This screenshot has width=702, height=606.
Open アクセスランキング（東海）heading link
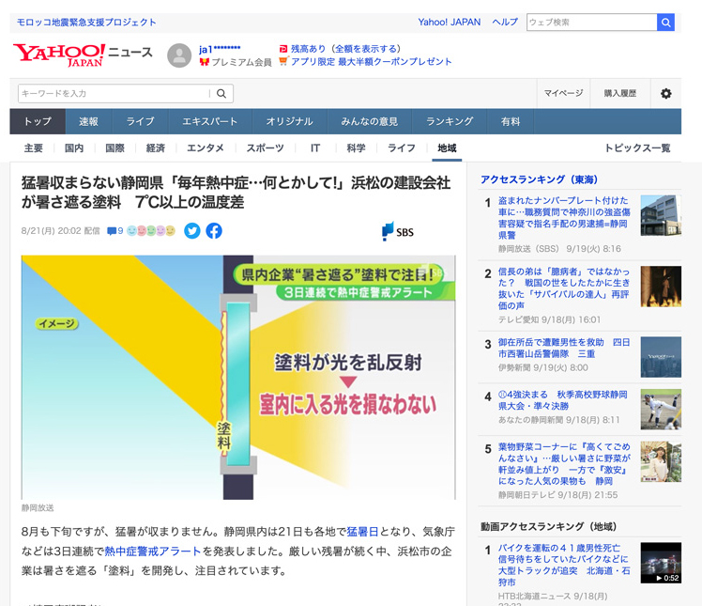[x=539, y=179]
